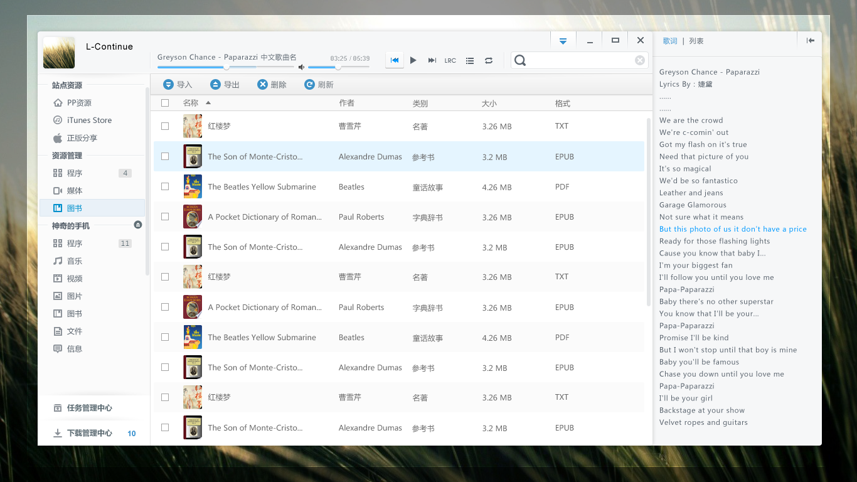Switch to the 列表 tab
857x482 pixels.
click(x=696, y=41)
